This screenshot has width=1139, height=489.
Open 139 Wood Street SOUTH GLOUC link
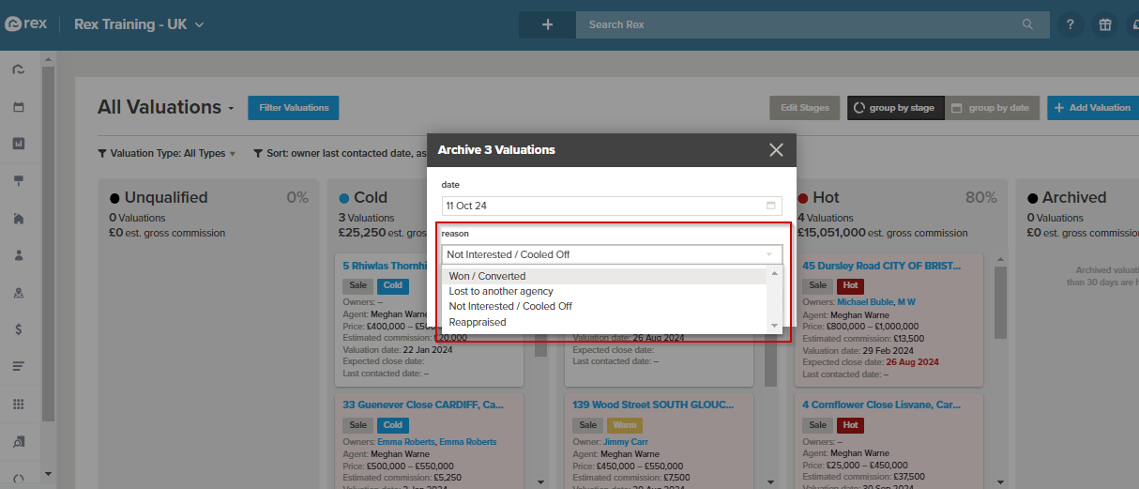[653, 405]
